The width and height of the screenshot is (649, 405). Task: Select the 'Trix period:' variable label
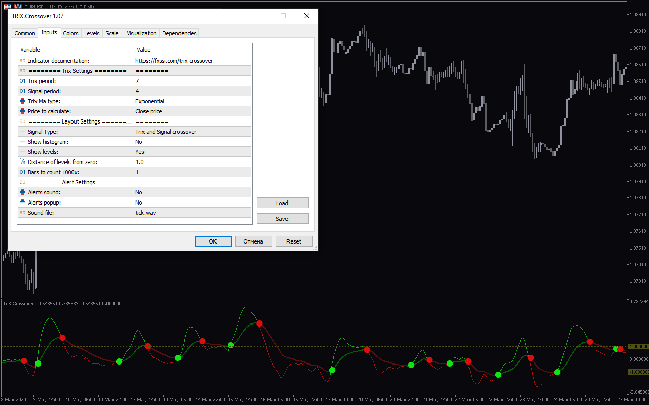(42, 81)
